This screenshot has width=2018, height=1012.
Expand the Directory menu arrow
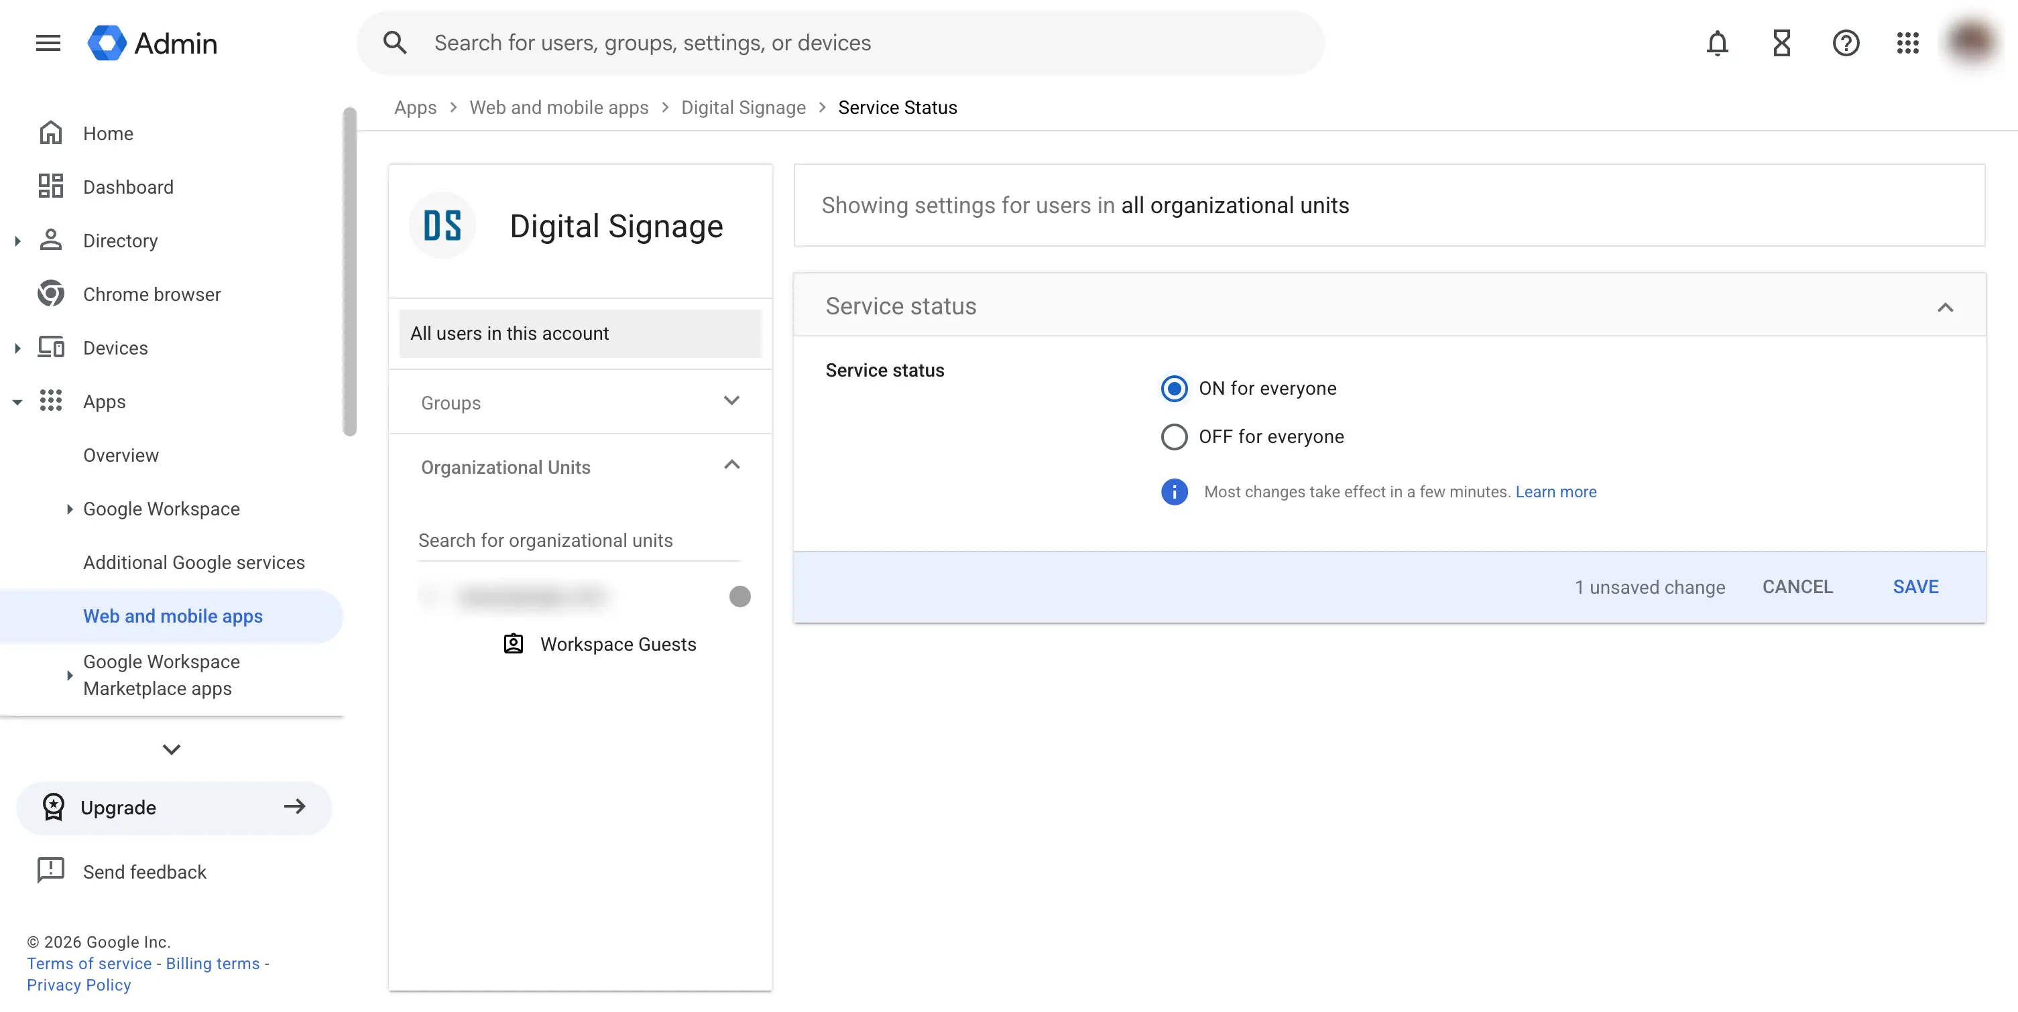tap(17, 241)
